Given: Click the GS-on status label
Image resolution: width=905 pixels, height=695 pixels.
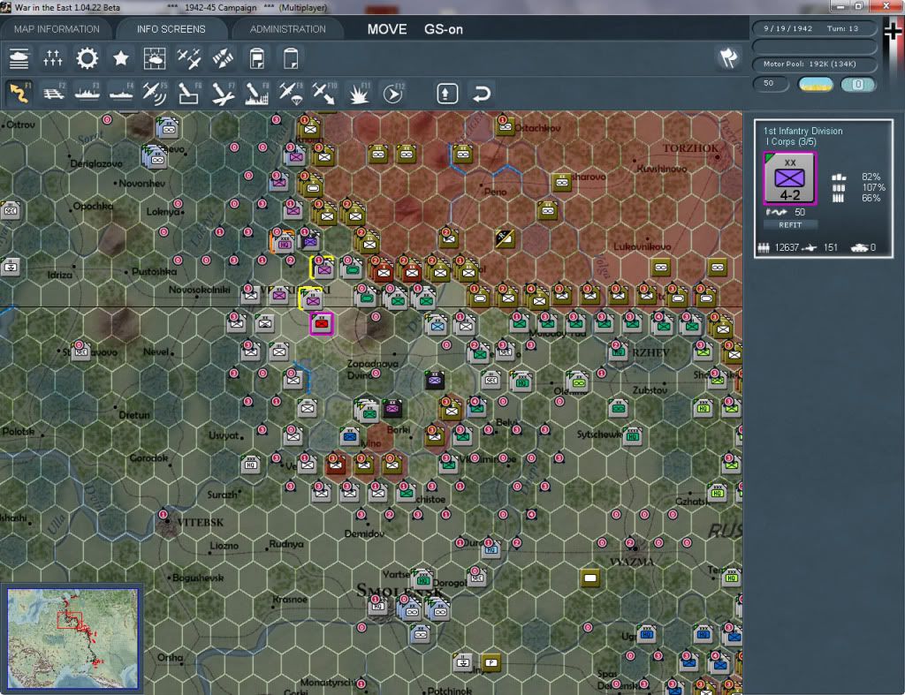Looking at the screenshot, I should pos(444,29).
